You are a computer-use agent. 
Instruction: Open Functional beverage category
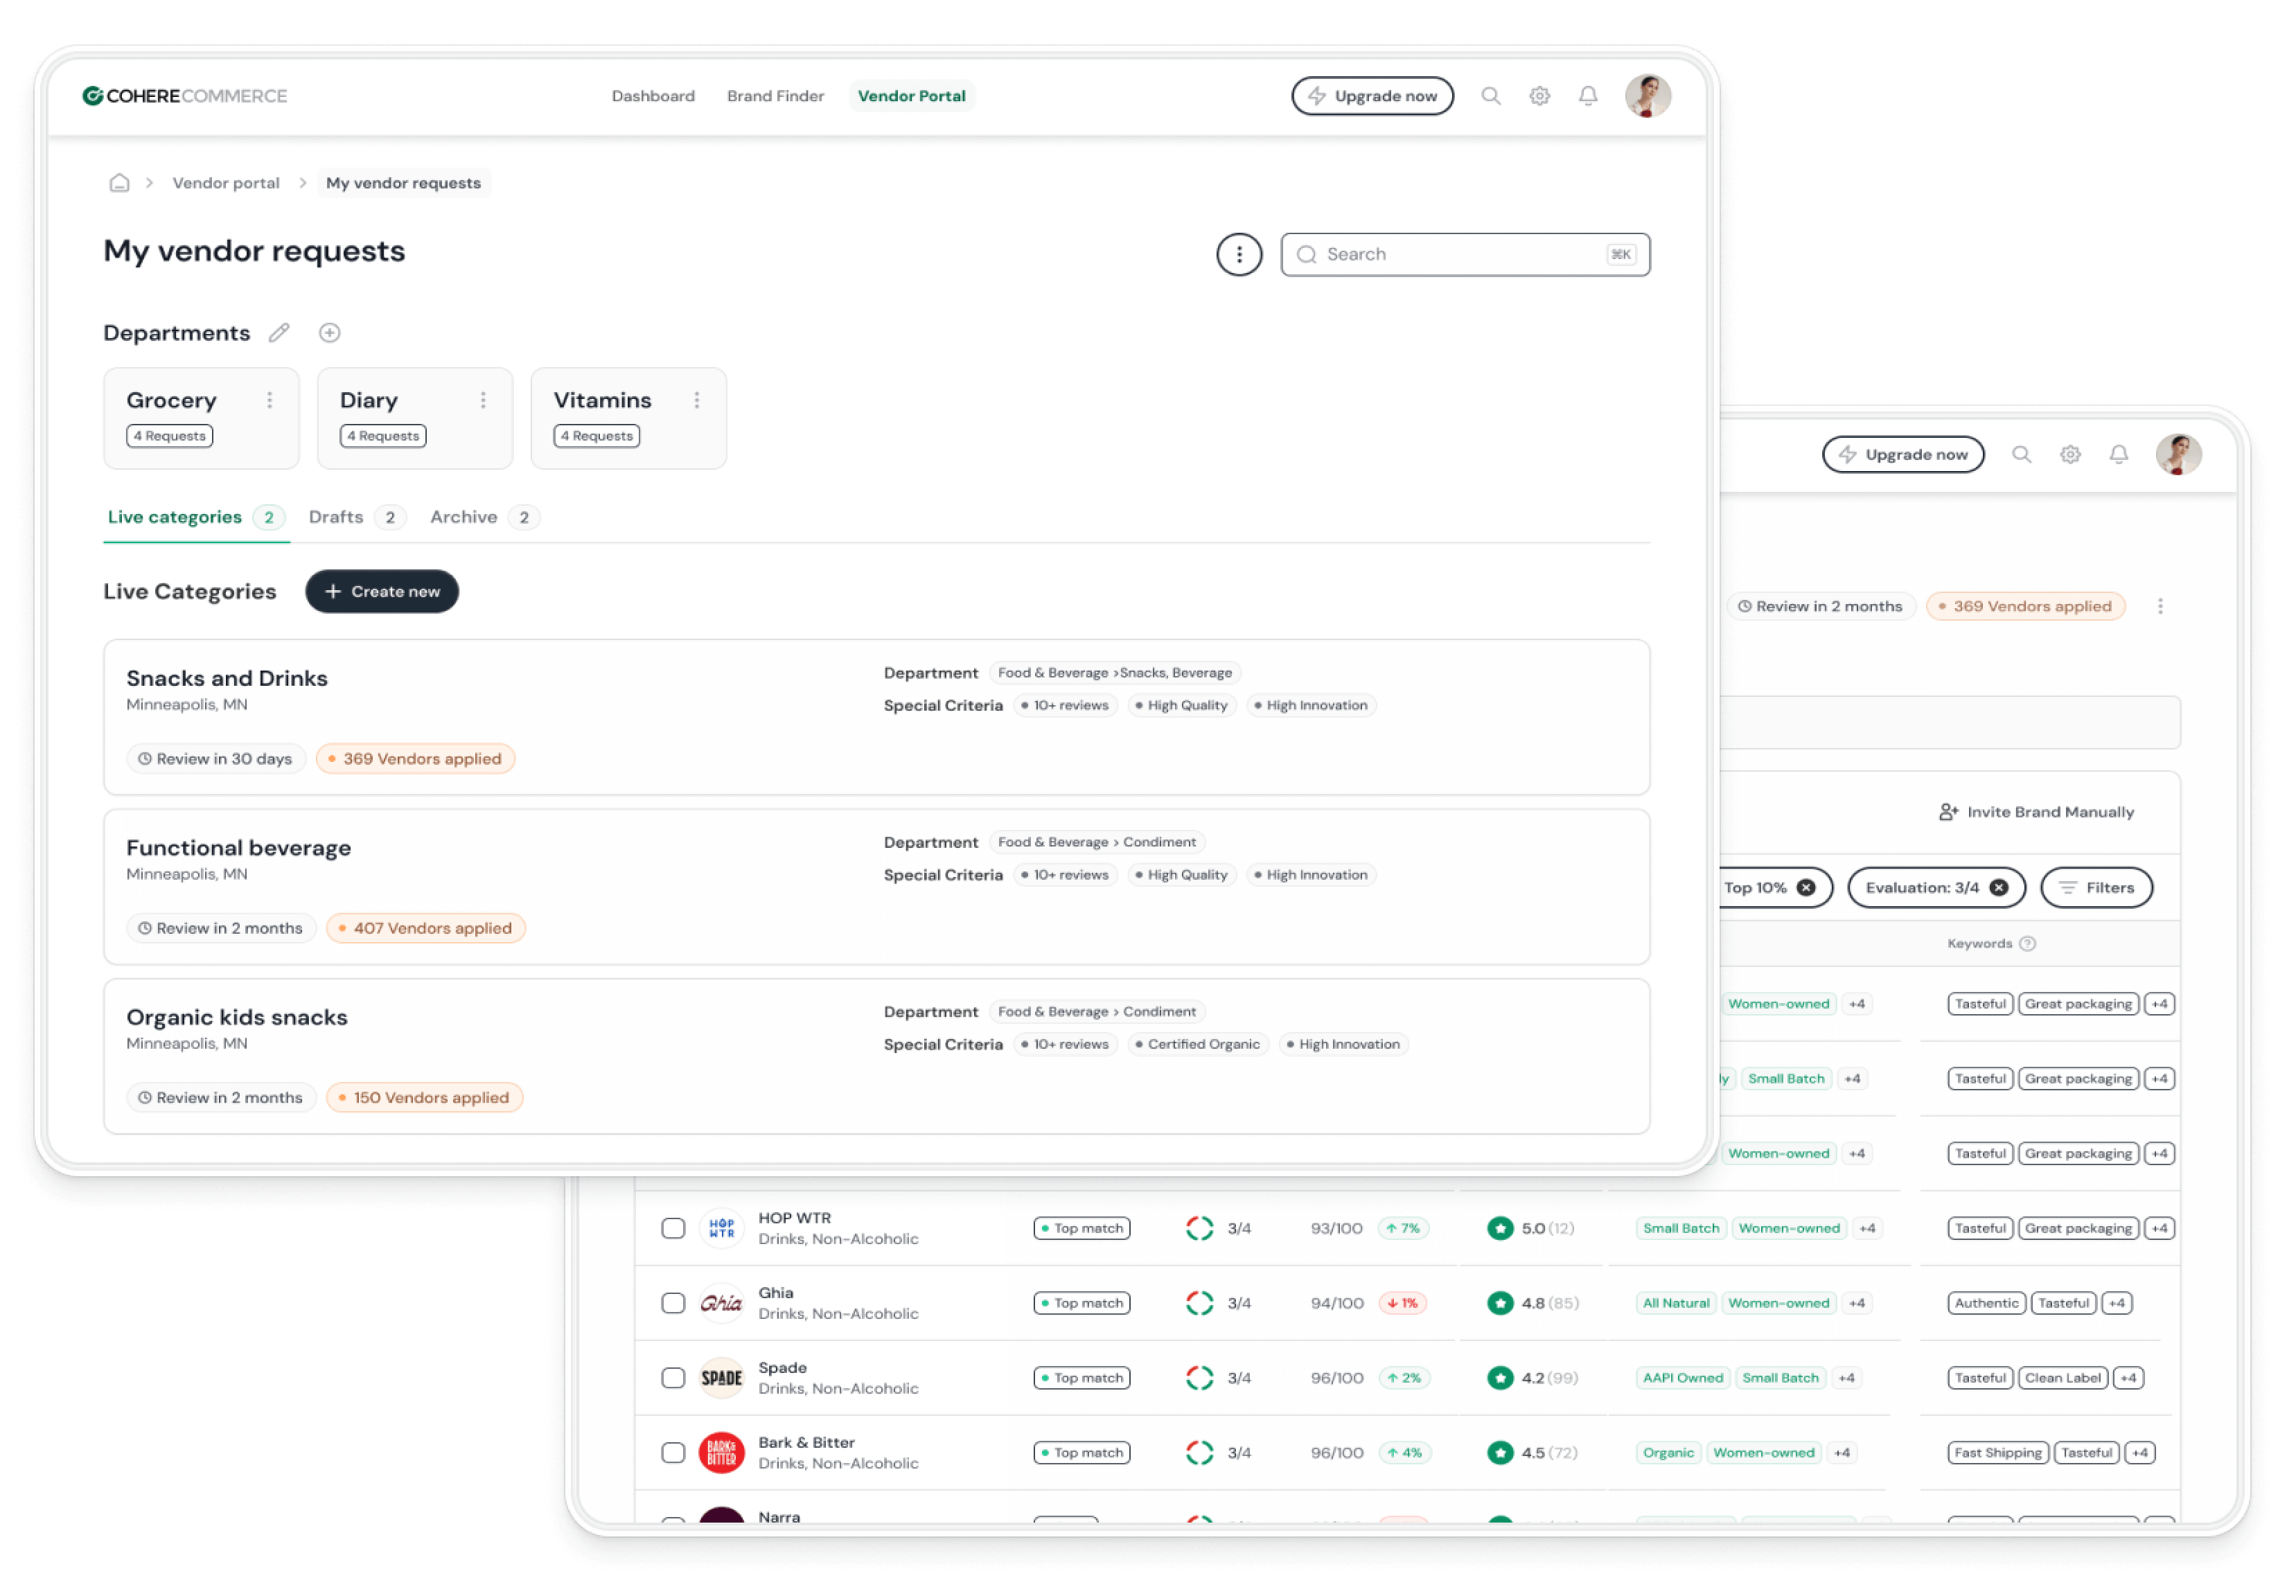877,887
